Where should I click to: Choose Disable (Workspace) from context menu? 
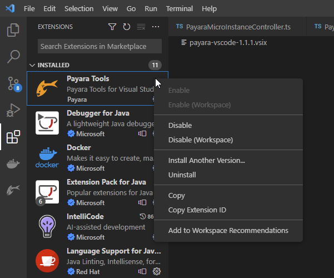(x=200, y=140)
